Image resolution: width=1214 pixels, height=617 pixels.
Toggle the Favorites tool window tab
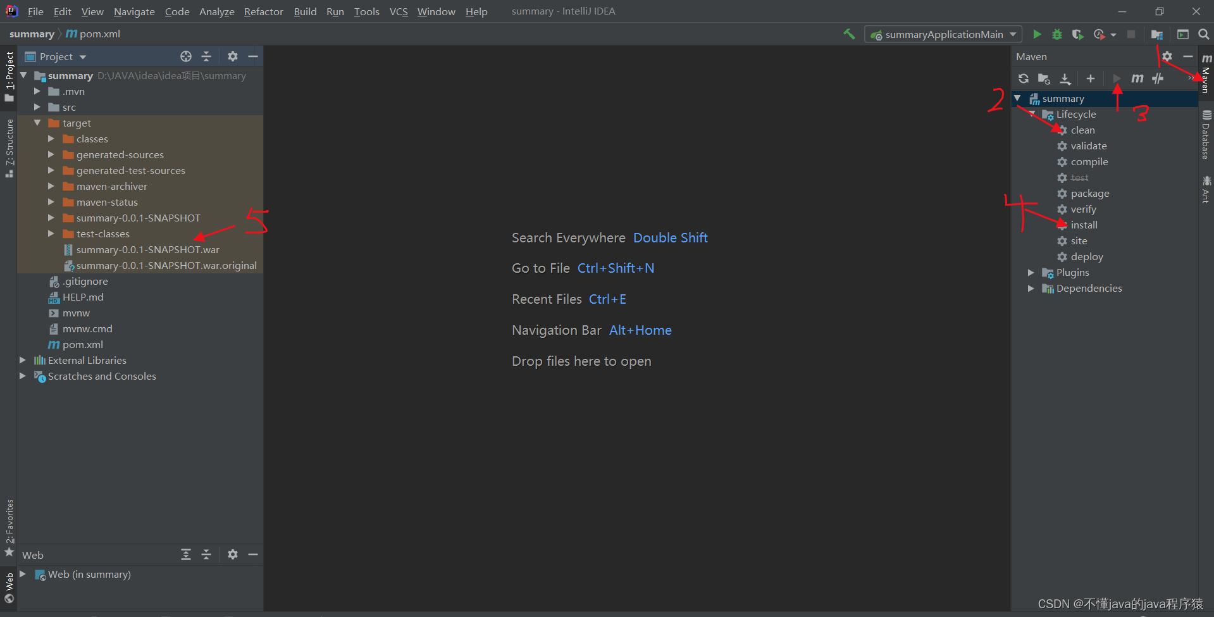tap(9, 528)
